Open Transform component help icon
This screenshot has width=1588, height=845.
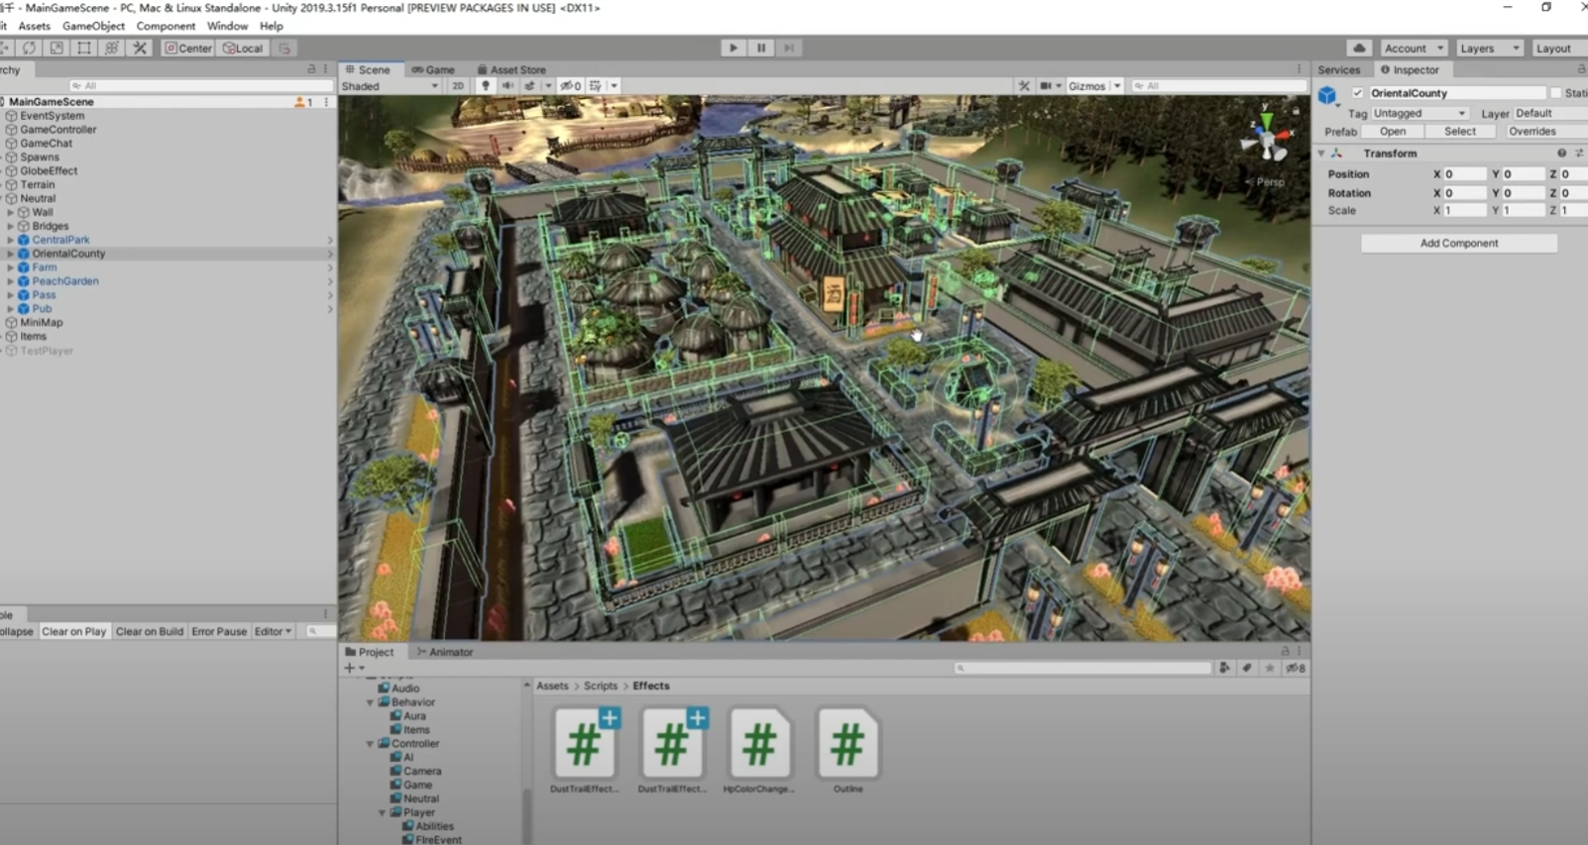tap(1561, 154)
